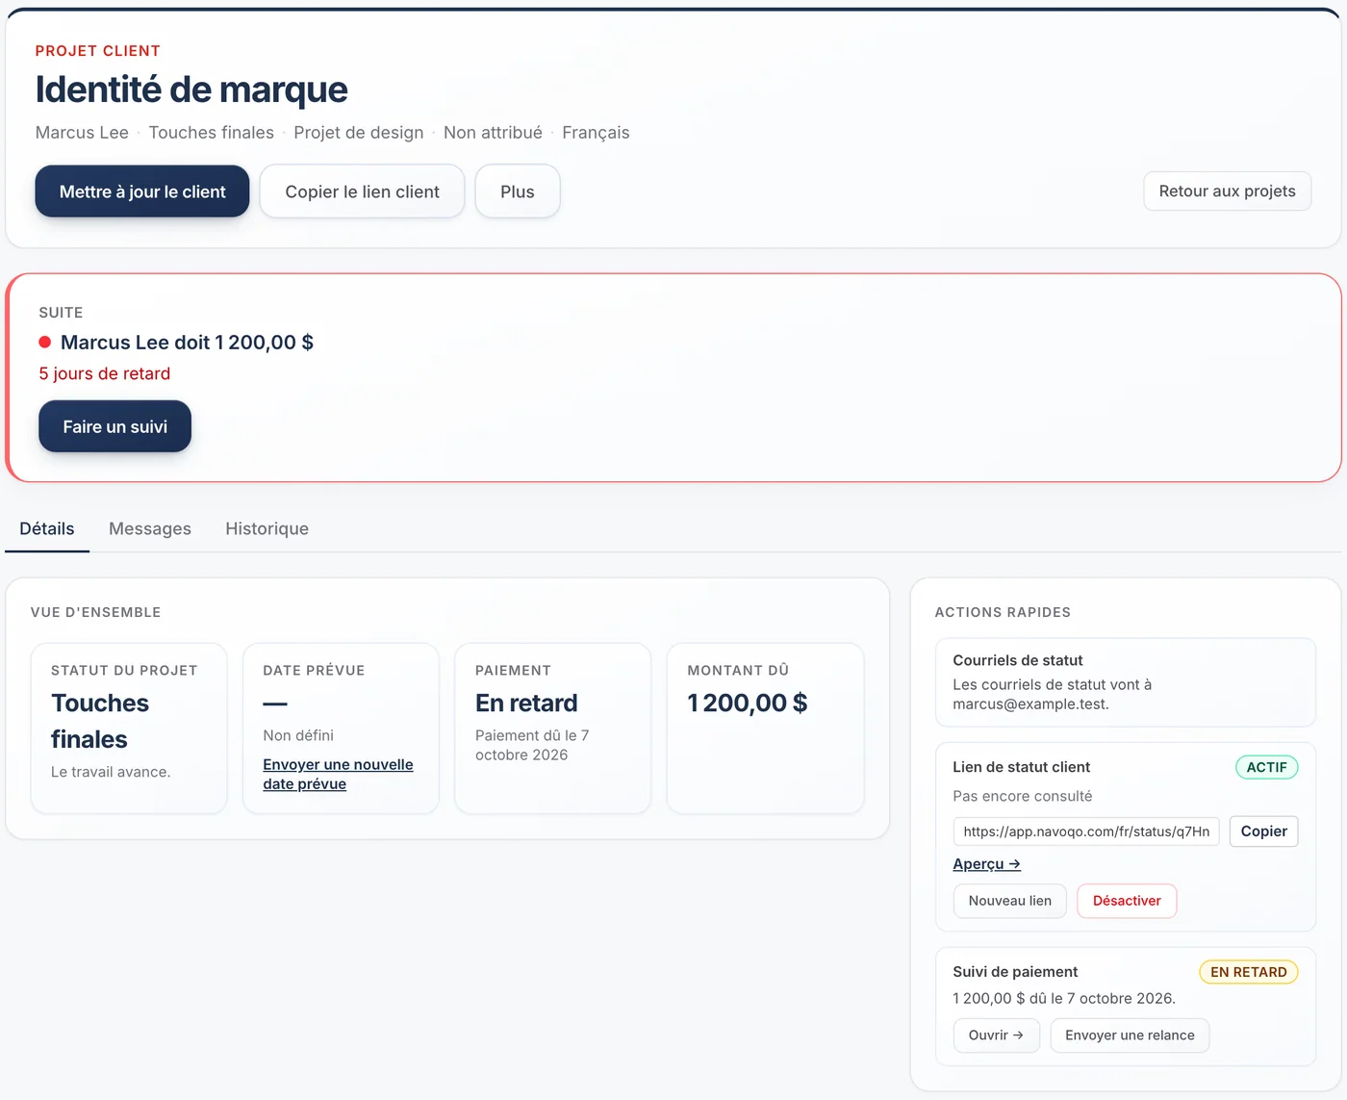Screen dimensions: 1347x1100
Task: Open payment tracking with Ouvrir
Action: click(996, 1036)
